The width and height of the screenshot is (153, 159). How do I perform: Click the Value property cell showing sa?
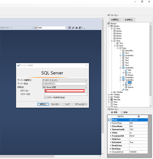tap(138, 133)
